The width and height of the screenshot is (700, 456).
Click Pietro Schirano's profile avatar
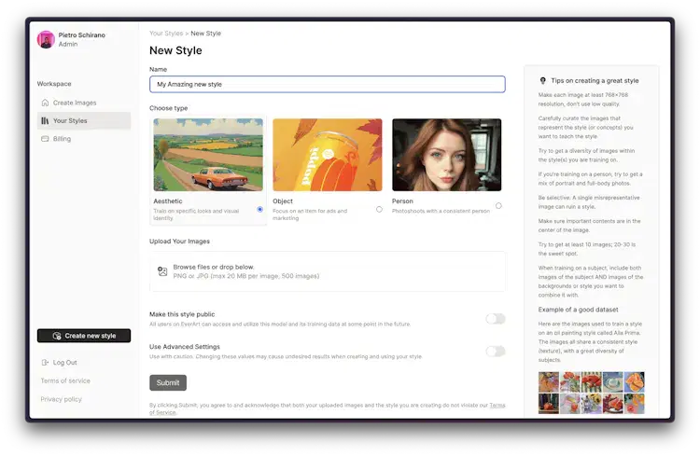tap(46, 39)
